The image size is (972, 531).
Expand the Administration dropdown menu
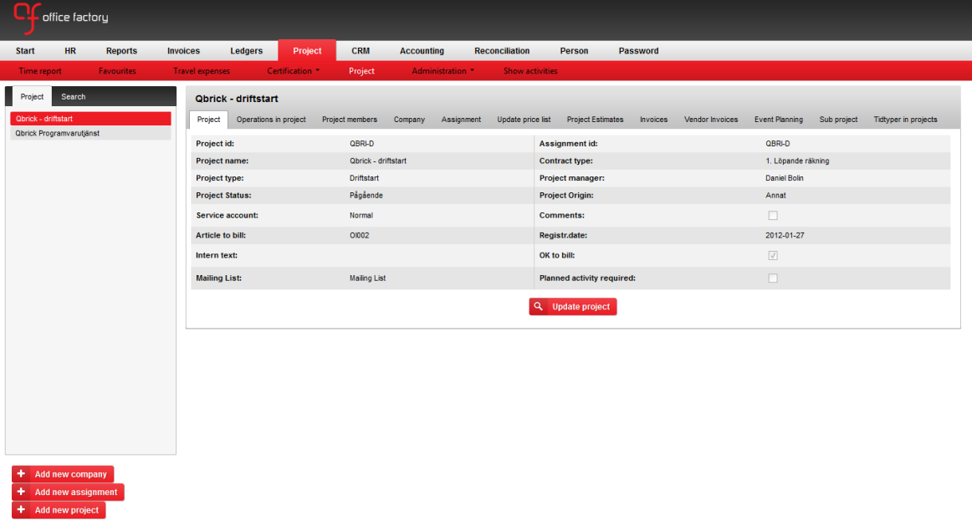(x=443, y=71)
